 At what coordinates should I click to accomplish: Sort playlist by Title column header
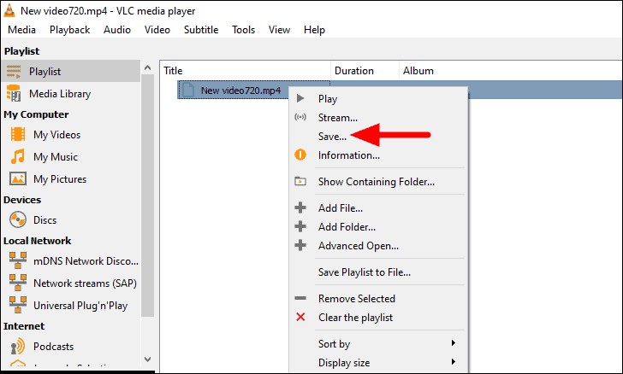(x=246, y=71)
